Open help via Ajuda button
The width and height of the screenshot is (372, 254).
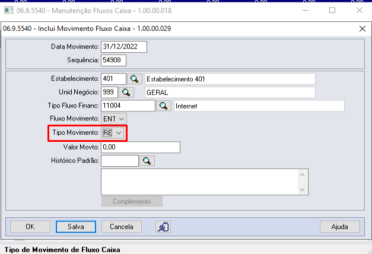[340, 227]
